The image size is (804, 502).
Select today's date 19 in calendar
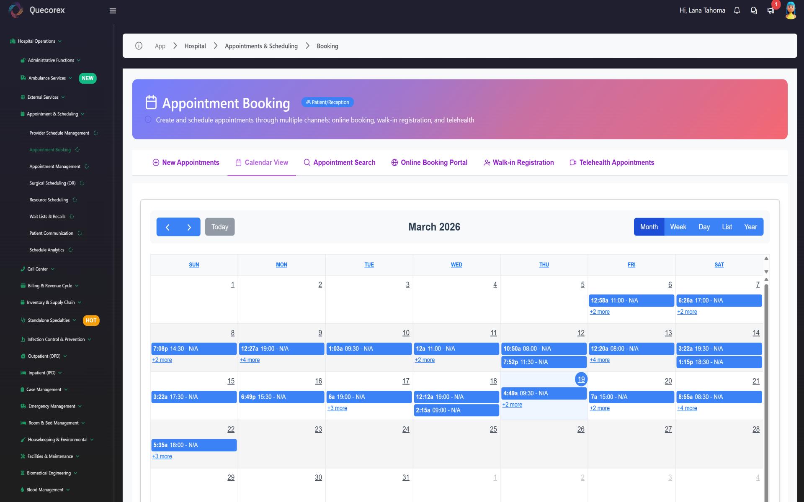point(581,379)
